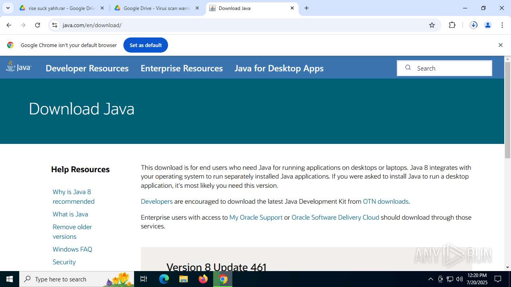This screenshot has width=511, height=287.
Task: Open the 'What is Java' link
Action: click(x=70, y=214)
